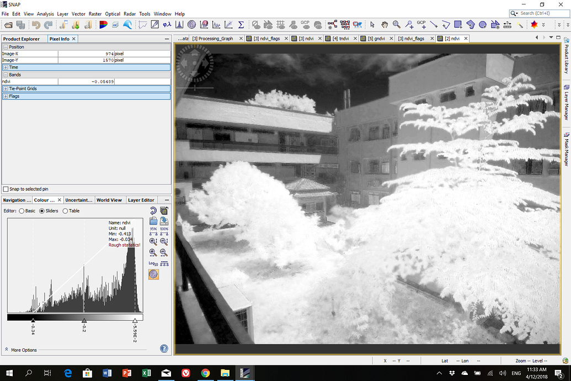Viewport: 571px width, 381px height.
Task: Activate the pin placing tool
Action: coord(409,24)
